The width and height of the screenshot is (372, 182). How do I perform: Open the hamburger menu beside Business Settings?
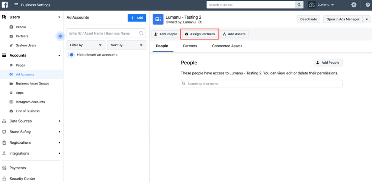16,5
